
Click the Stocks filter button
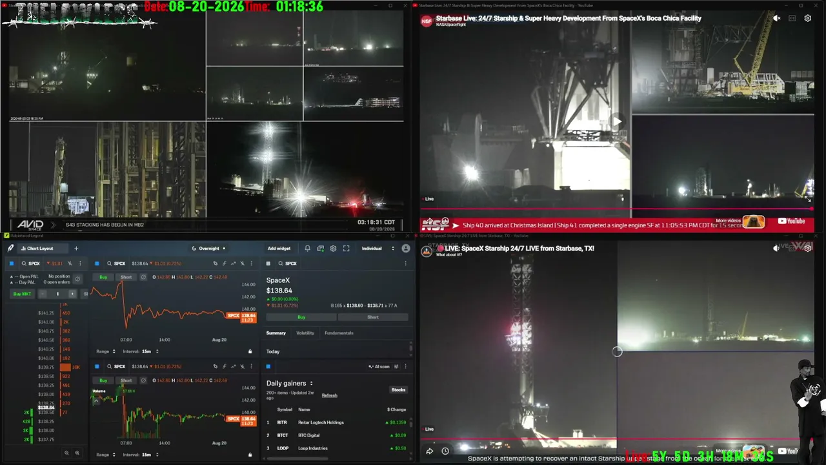[x=398, y=389]
